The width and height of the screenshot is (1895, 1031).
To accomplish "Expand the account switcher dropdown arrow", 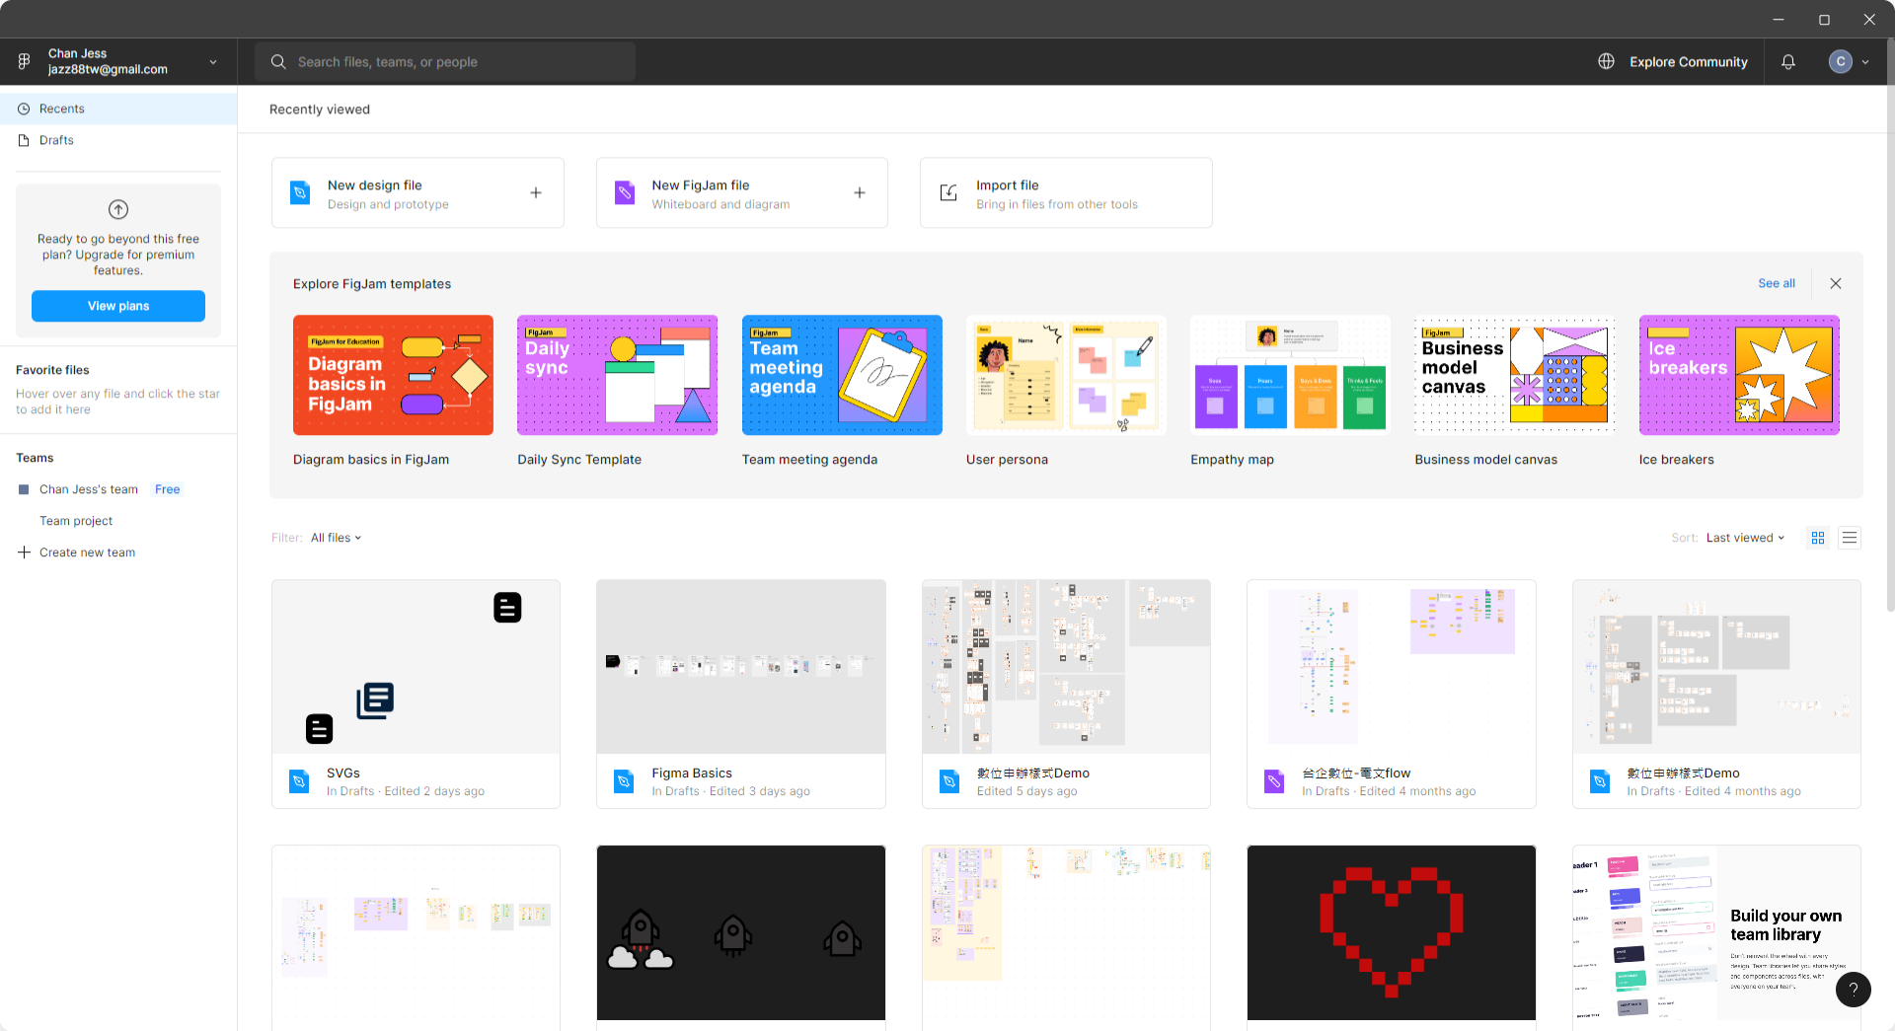I will 213,61.
